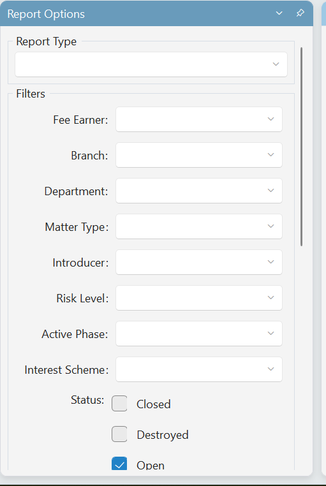This screenshot has width=326, height=486.
Task: Collapse the Report Options panel chevron
Action: [279, 13]
